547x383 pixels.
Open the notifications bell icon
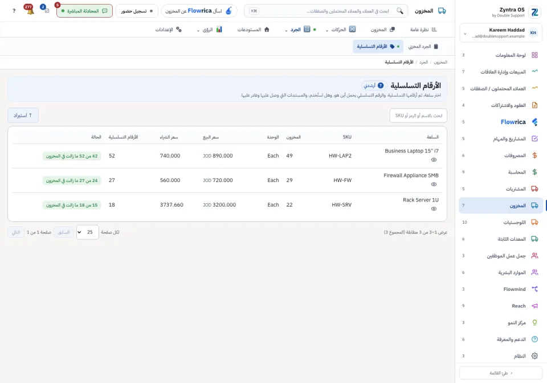30,10
